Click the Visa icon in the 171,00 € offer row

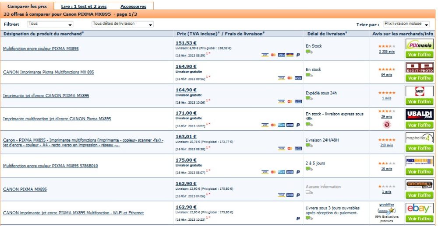click(265, 125)
